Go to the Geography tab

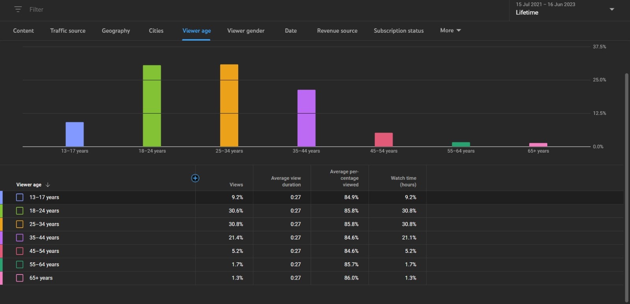tap(116, 31)
